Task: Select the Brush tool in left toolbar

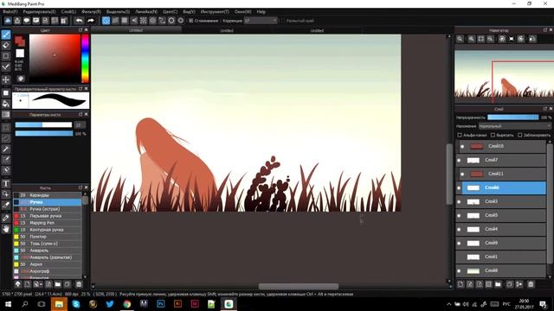Action: pyautogui.click(x=6, y=35)
